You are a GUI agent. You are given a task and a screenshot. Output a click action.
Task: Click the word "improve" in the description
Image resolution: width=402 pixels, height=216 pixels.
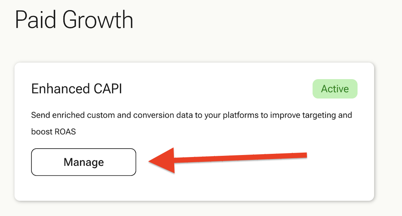tap(284, 116)
